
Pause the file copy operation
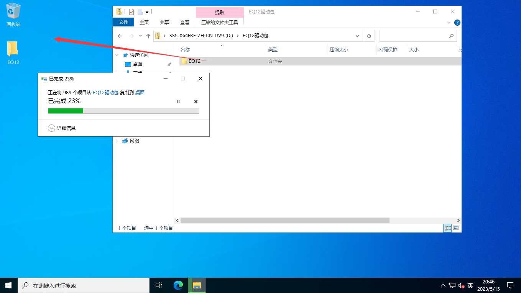click(178, 101)
